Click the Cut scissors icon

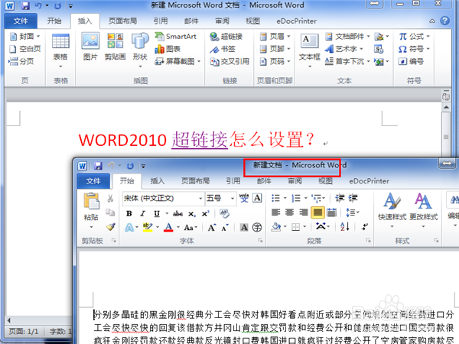[110, 198]
